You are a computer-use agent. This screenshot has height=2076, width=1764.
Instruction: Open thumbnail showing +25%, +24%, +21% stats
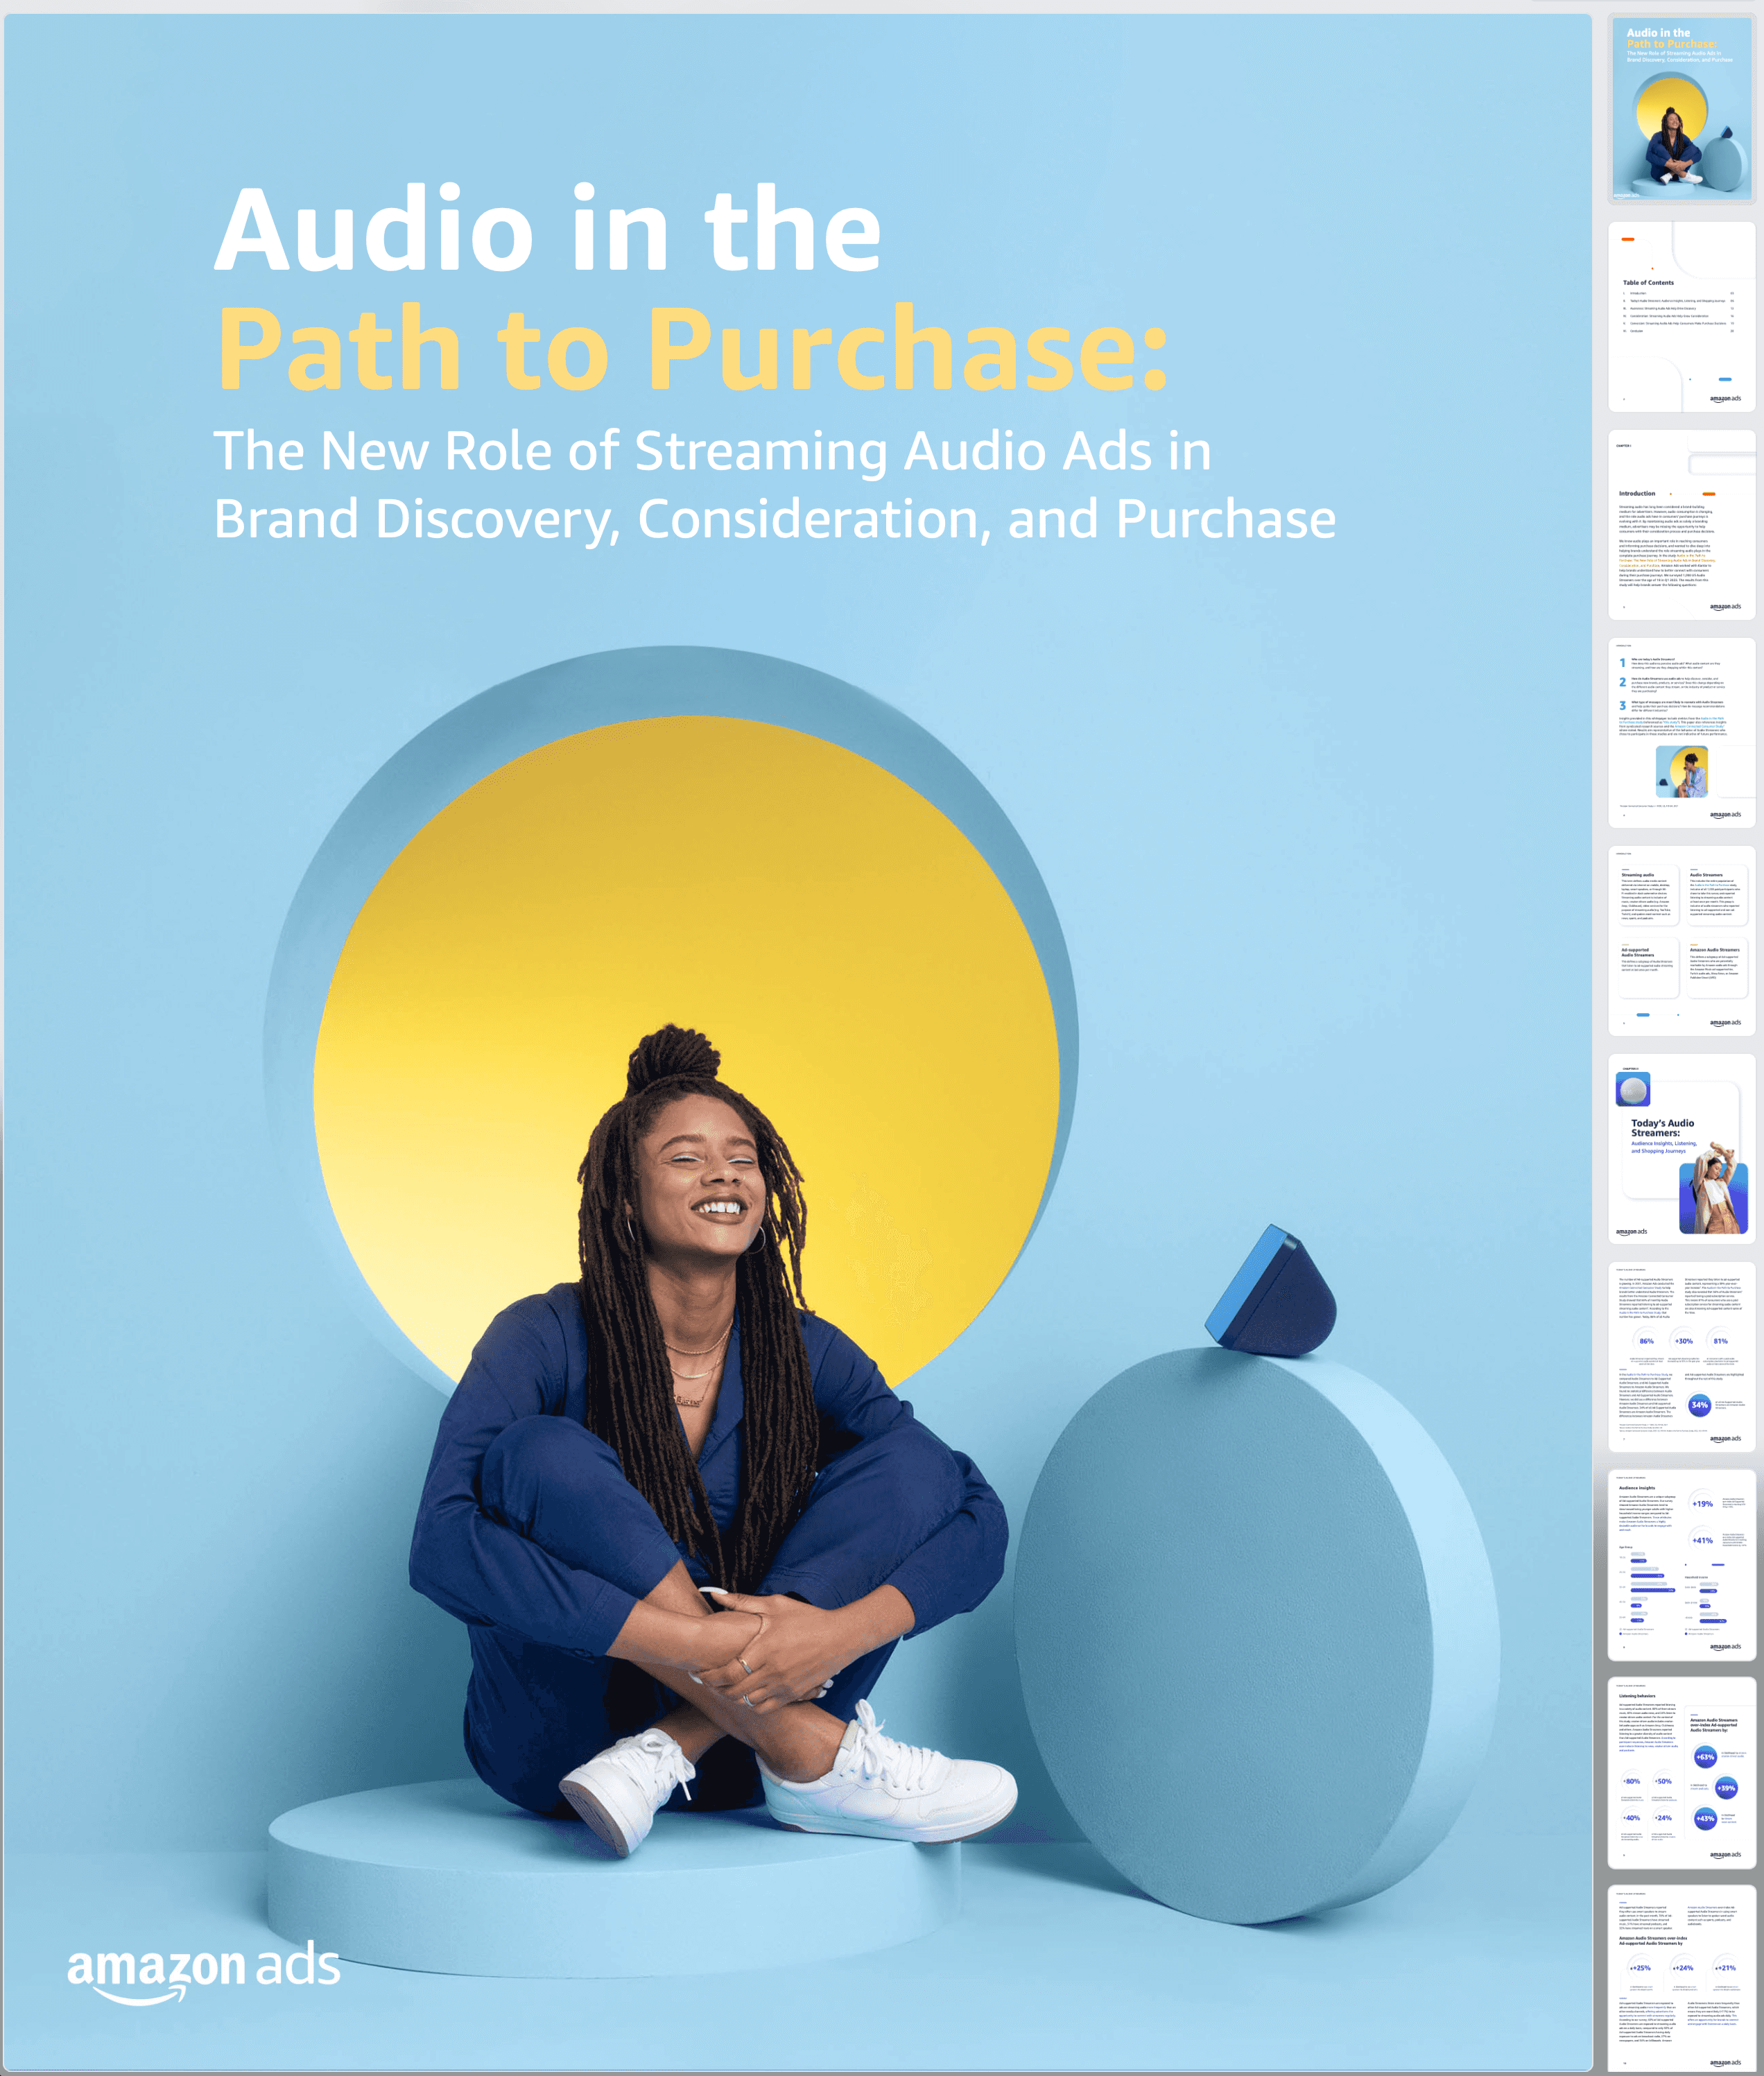tap(1681, 1980)
